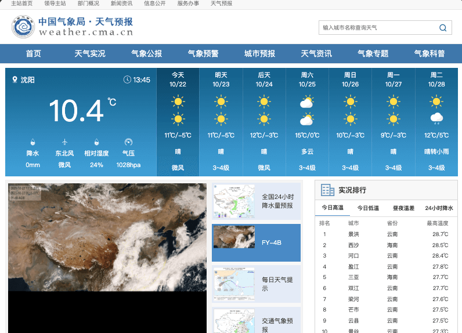Viewport: 462px width, 333px height.
Task: Select the 今天 10/22 forecast column
Action: coord(178,122)
